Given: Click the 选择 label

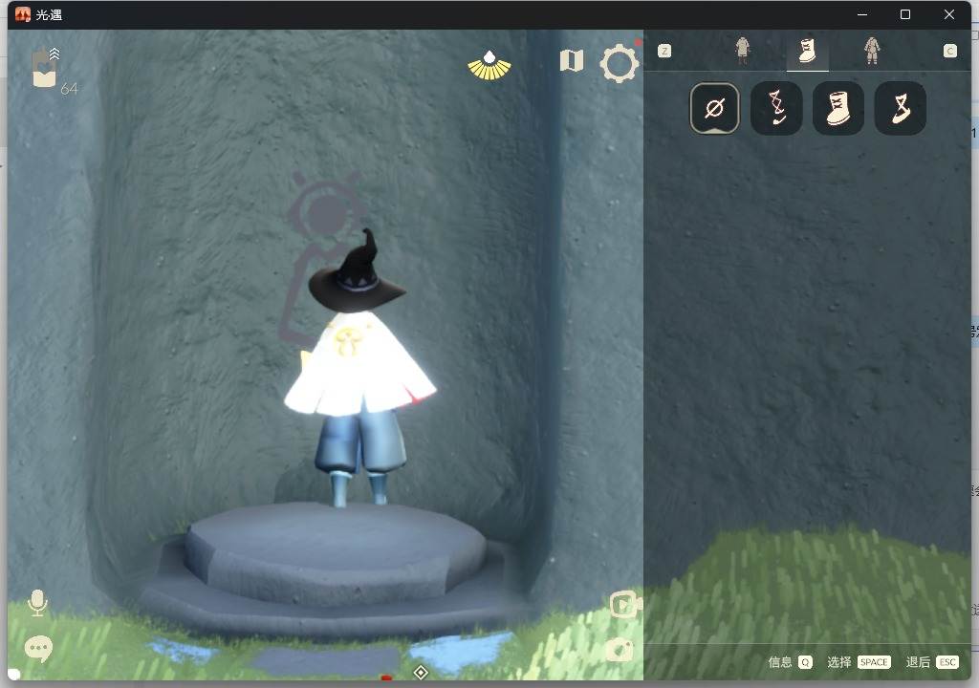Looking at the screenshot, I should click(x=839, y=662).
